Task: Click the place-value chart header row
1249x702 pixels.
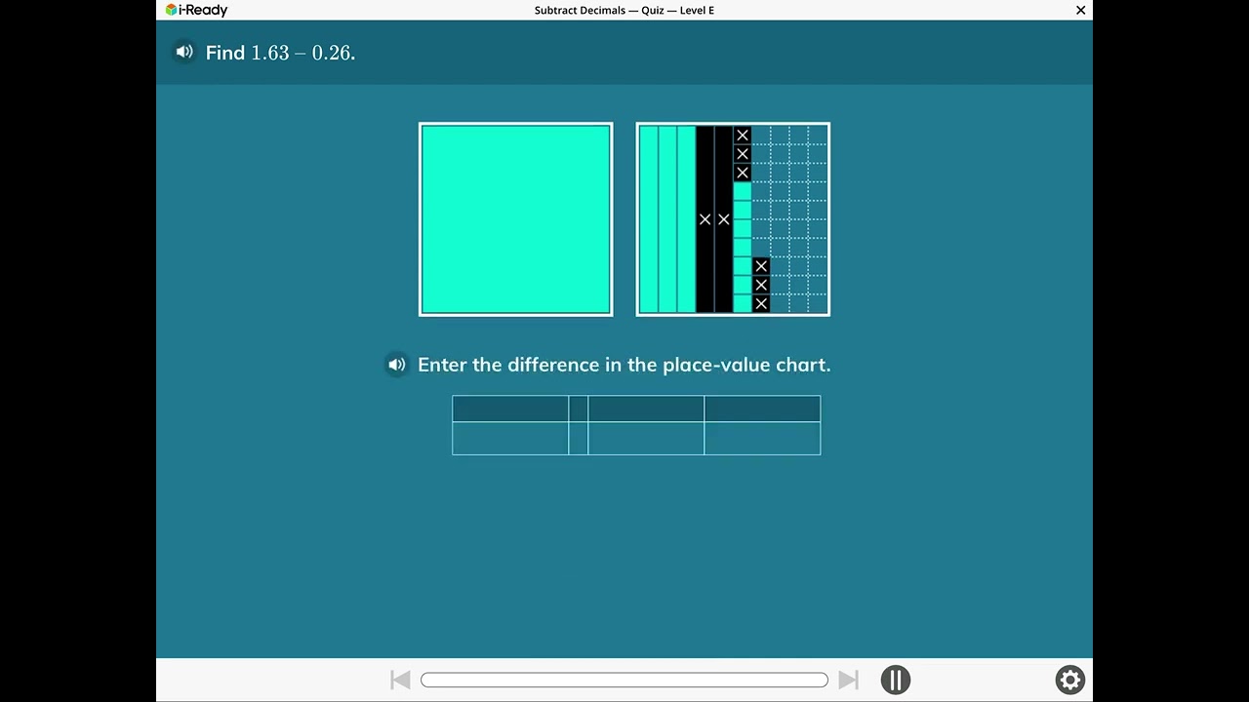Action: click(636, 409)
